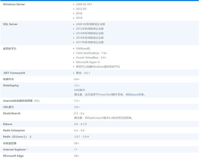Select the 谷歌浏览器 row heading

pyautogui.click(x=10, y=144)
